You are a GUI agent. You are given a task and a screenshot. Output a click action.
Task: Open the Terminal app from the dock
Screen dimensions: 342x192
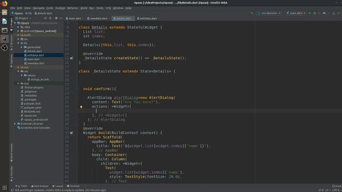(x=4, y=30)
